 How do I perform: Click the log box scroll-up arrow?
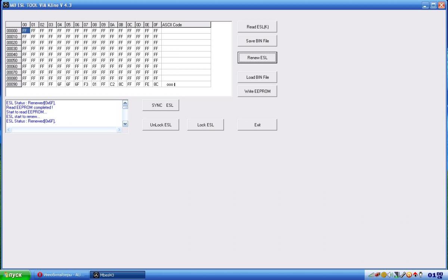125,103
